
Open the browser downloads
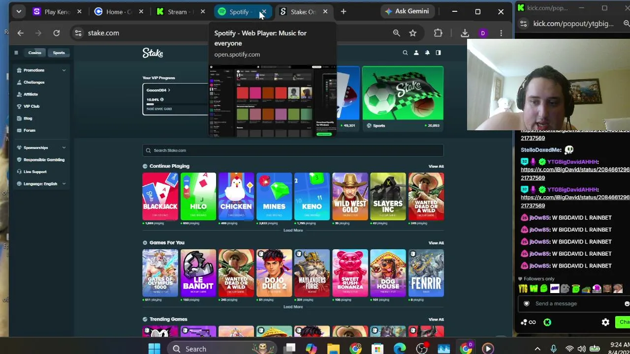(x=465, y=33)
